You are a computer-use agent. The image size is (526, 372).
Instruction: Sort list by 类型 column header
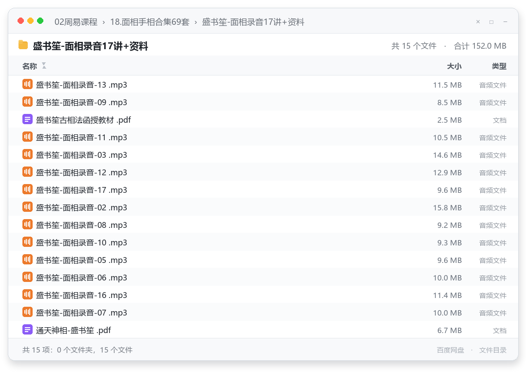(x=499, y=66)
